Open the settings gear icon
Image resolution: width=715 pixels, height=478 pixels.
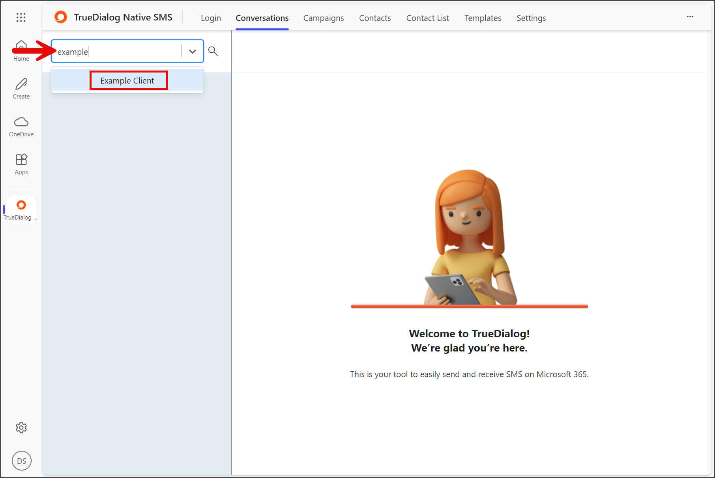[21, 428]
